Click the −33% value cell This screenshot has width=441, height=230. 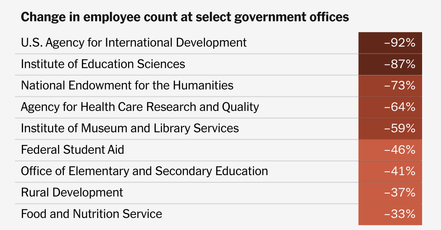click(x=390, y=214)
